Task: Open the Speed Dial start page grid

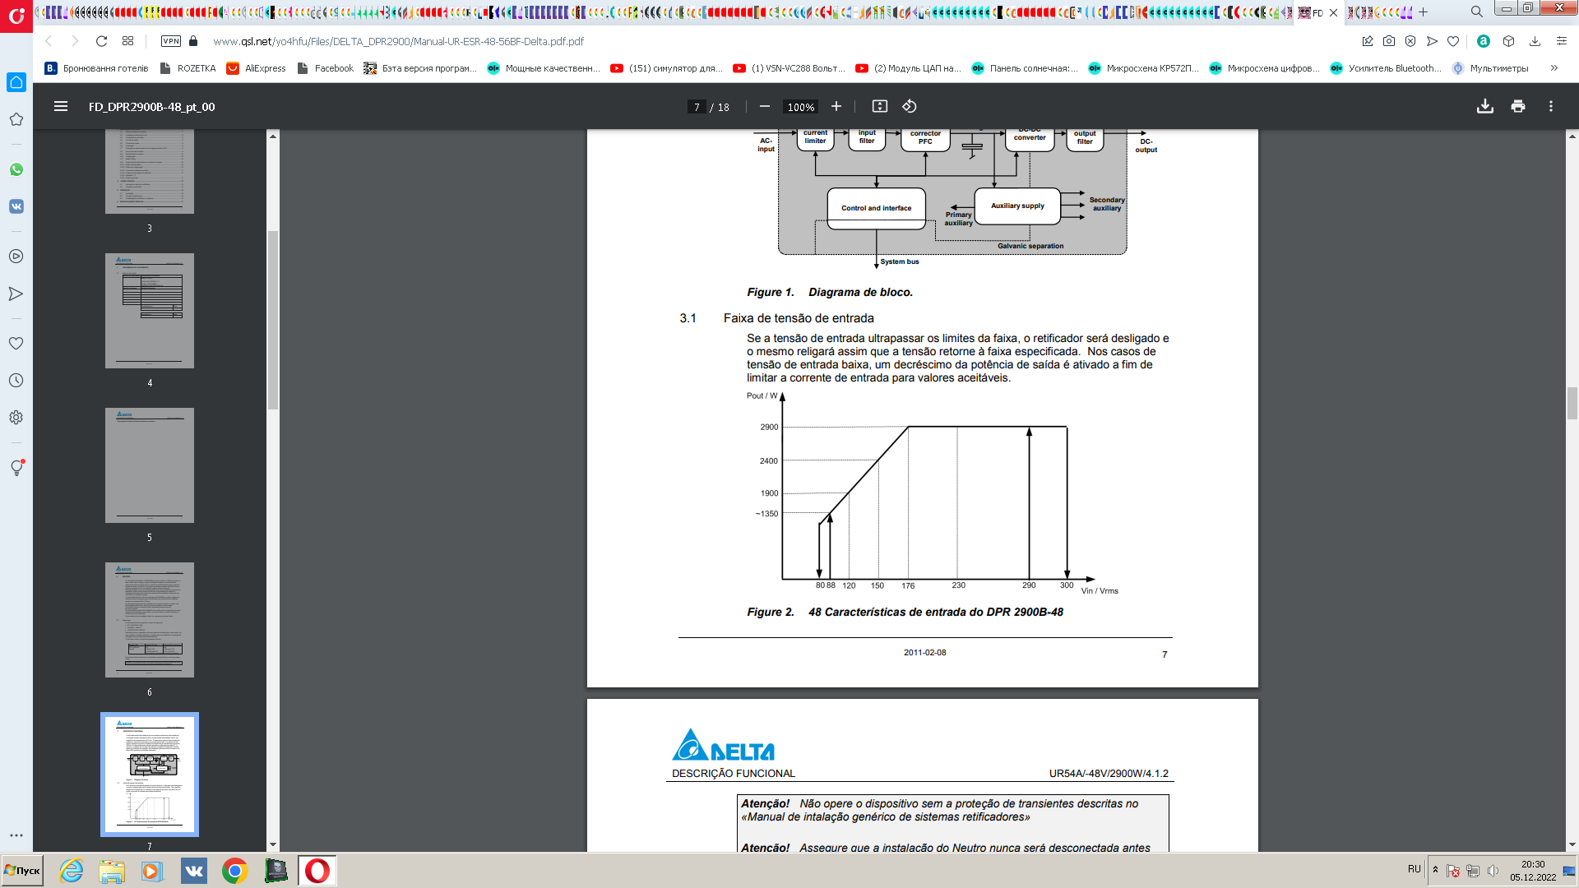Action: click(x=127, y=41)
